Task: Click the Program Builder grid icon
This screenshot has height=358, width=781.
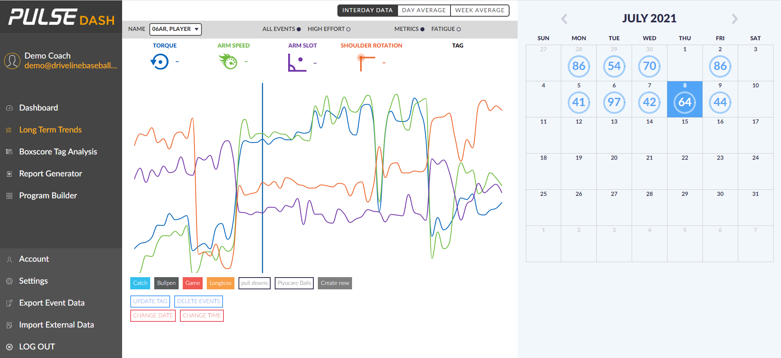Action: click(9, 196)
